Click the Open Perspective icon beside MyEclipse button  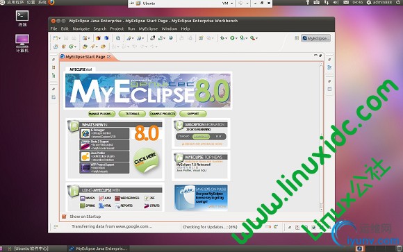click(297, 38)
